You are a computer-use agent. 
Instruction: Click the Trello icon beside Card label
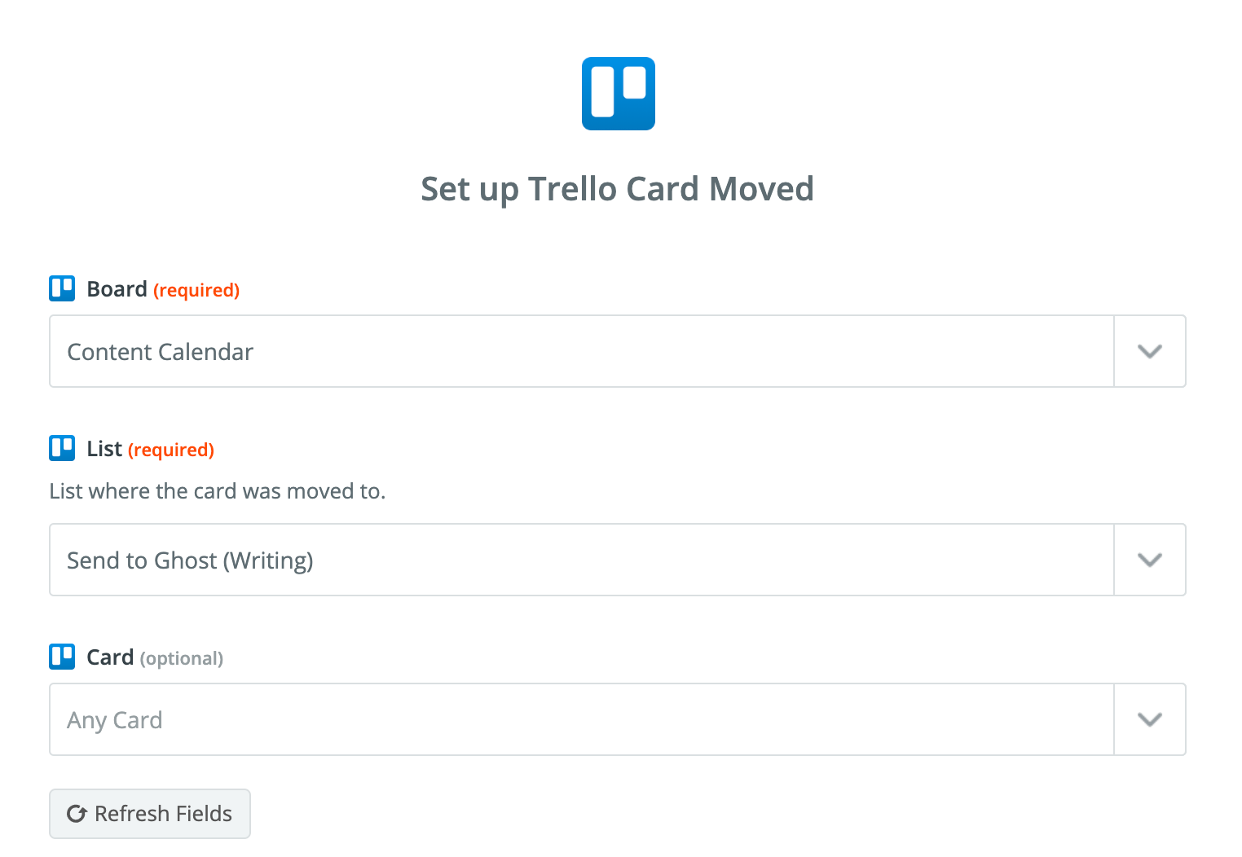[x=62, y=657]
